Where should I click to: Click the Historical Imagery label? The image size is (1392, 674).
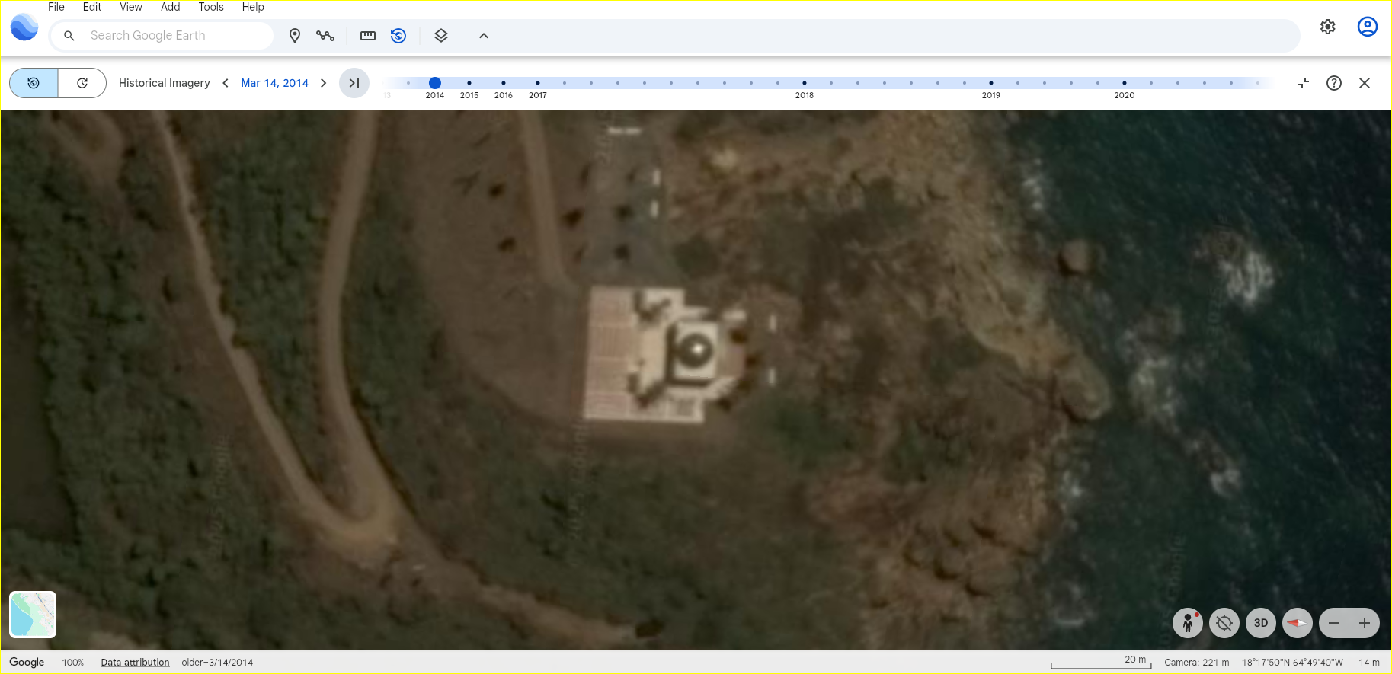165,83
